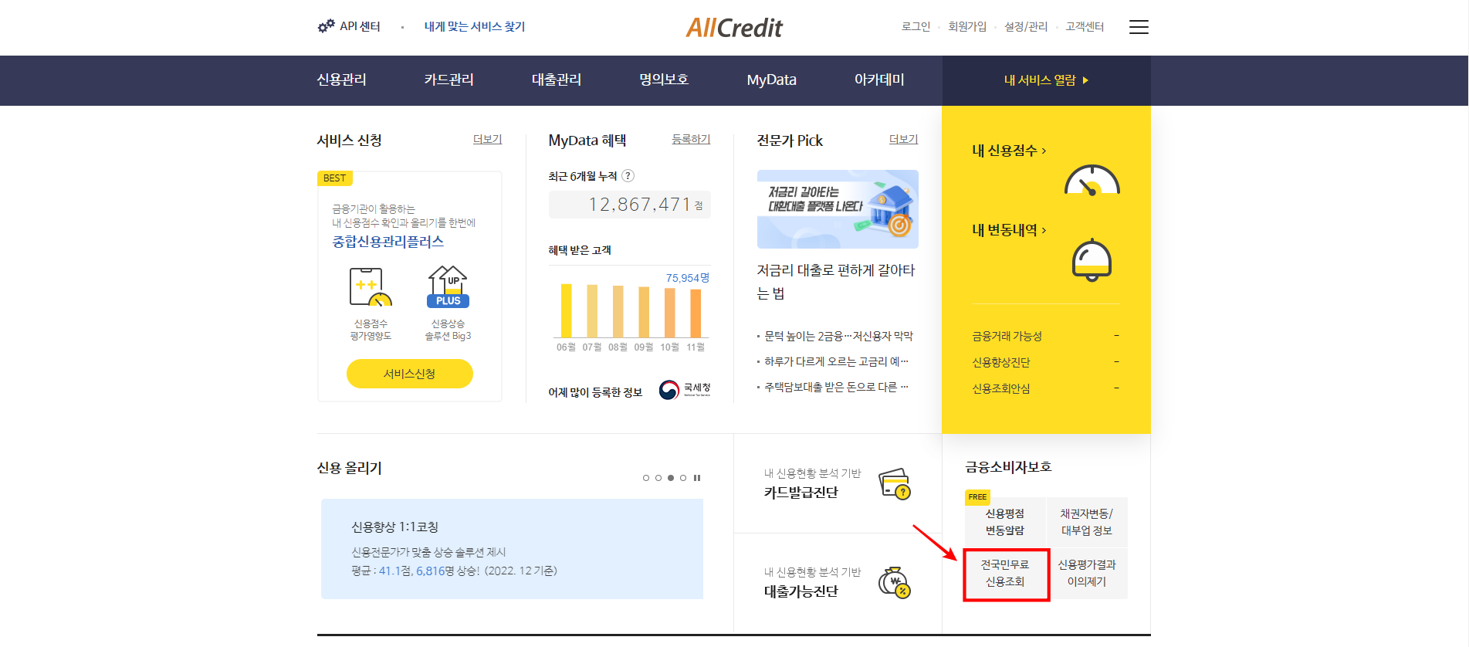The width and height of the screenshot is (1469, 647).
Task: Open article 문턱 높이는 2금융
Action: point(838,336)
